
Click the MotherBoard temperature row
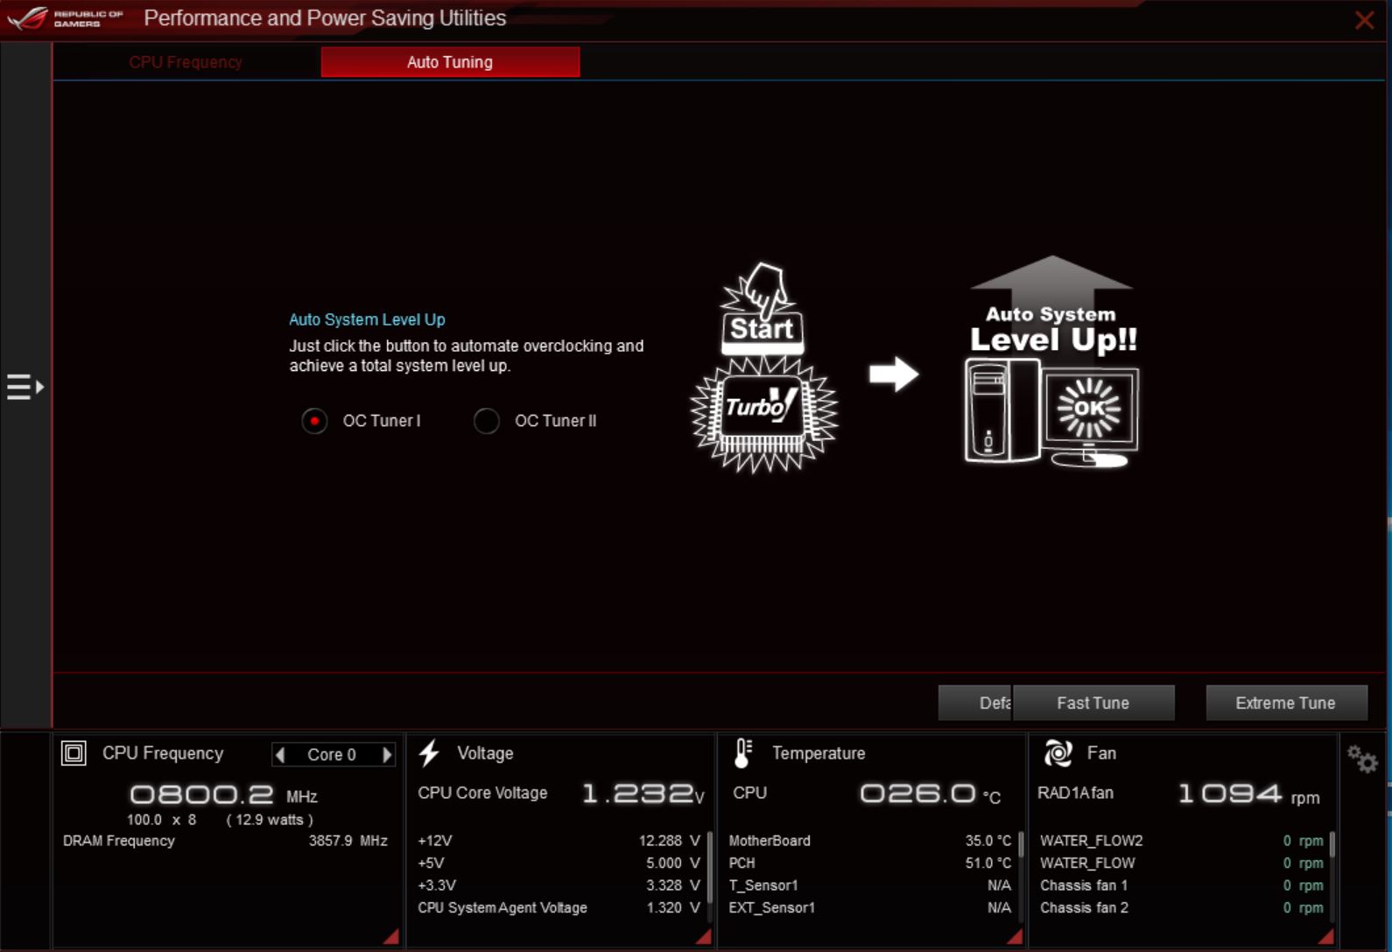click(x=870, y=840)
